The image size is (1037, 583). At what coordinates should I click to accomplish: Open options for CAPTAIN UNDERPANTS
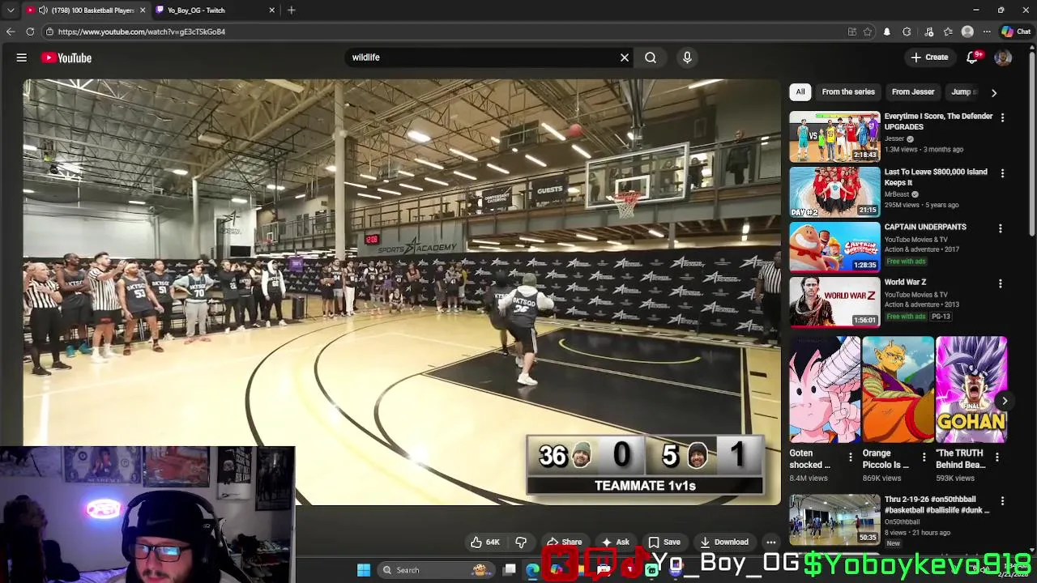coord(1001,229)
